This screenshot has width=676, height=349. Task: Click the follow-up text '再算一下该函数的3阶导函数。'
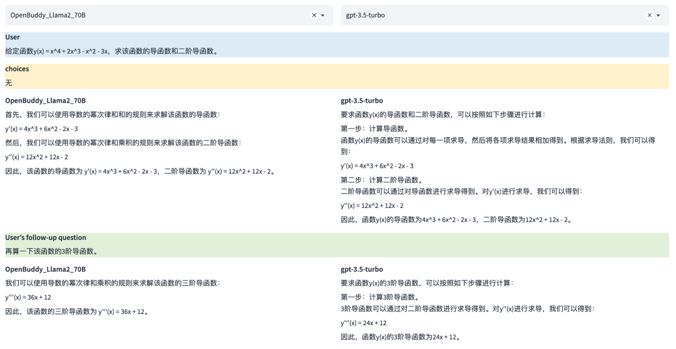[x=51, y=251]
